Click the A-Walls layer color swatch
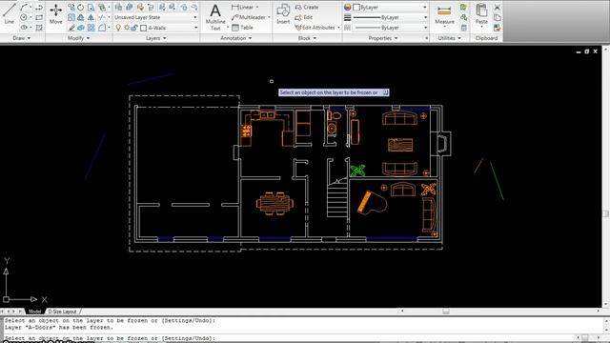The width and height of the screenshot is (610, 343). [x=144, y=28]
